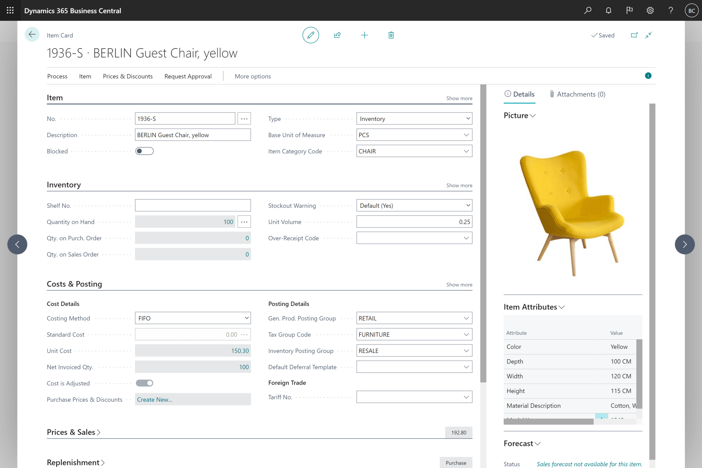702x468 pixels.
Task: Click Create New under Purchase Prices & Discounts
Action: [154, 399]
